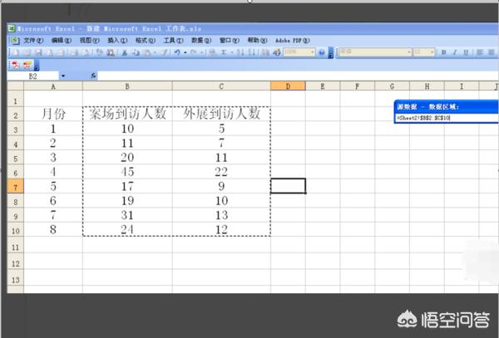This screenshot has height=338, width=499.
Task: Click the Cut scissors icon
Action: [x=125, y=51]
